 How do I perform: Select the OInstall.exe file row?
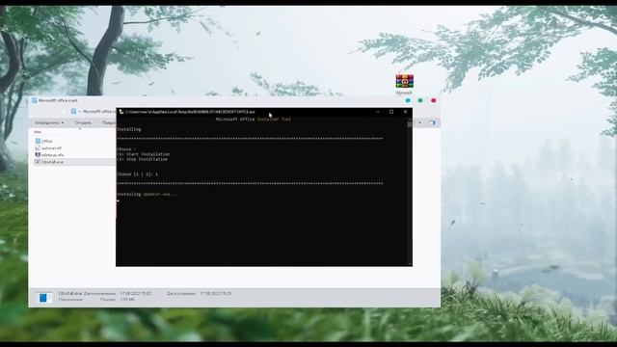[x=75, y=162]
